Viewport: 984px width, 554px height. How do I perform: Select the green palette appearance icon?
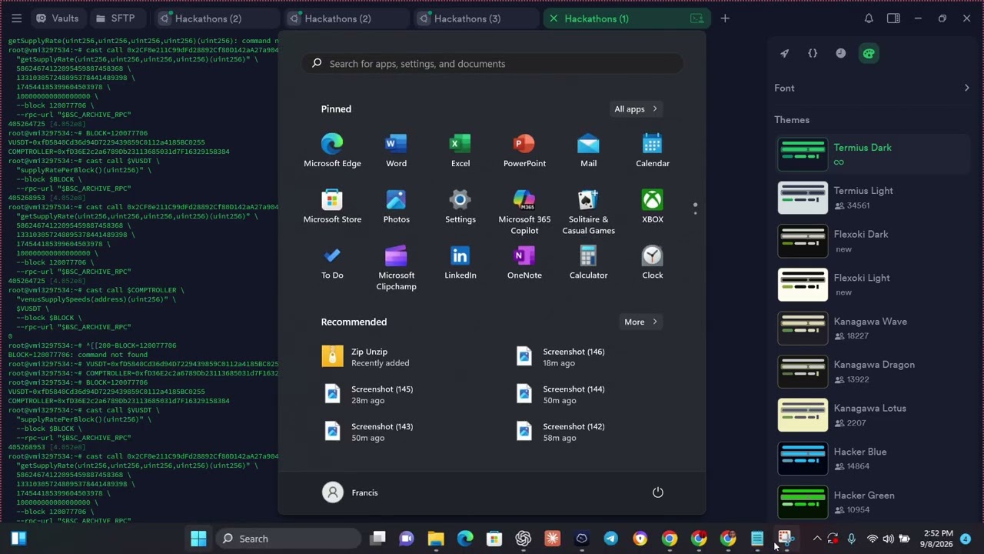[869, 53]
